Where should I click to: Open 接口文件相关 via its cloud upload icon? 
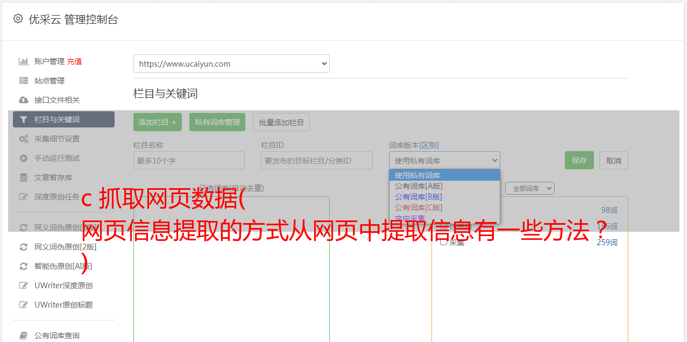24,100
